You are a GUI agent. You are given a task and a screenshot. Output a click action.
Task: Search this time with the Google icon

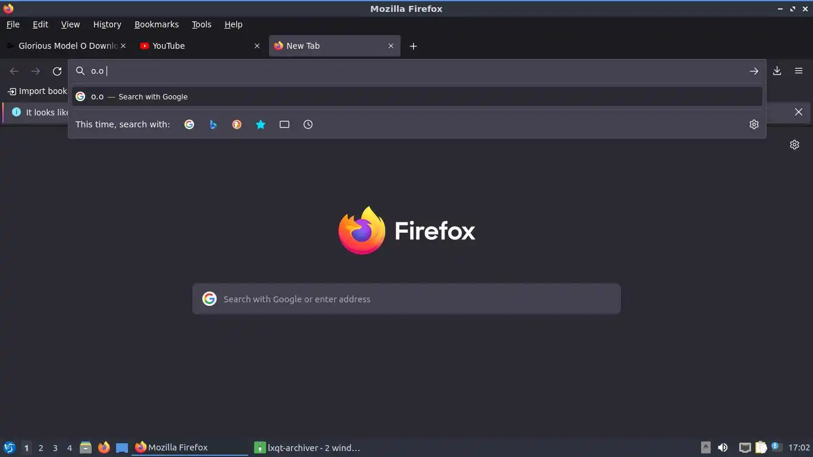click(189, 124)
